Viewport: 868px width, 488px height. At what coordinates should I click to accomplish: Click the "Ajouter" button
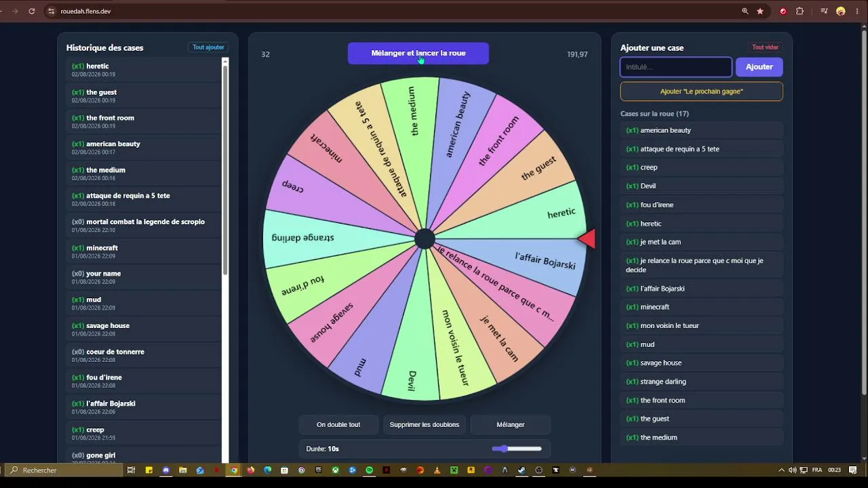pyautogui.click(x=759, y=67)
